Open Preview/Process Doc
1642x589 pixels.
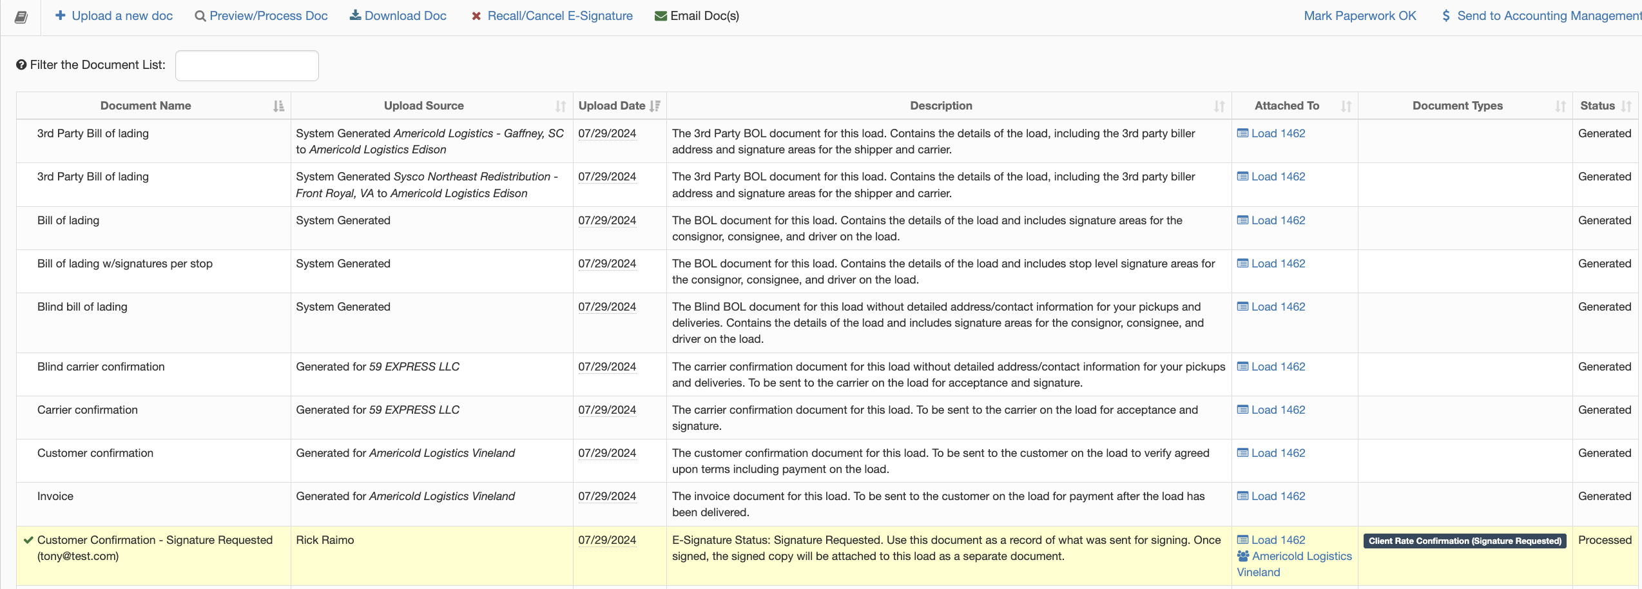point(261,16)
